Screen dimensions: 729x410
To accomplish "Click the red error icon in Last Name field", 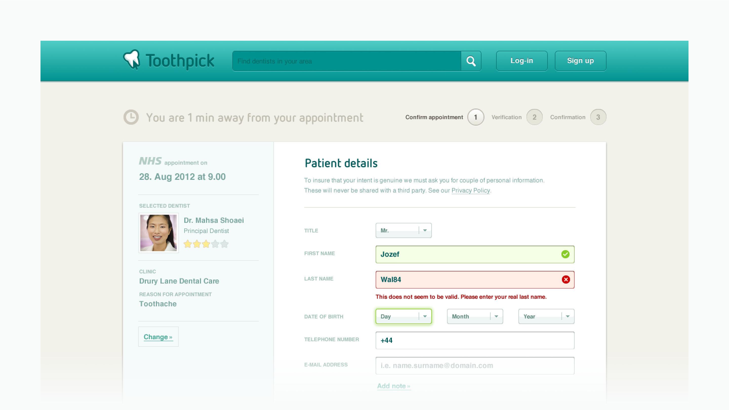I will pyautogui.click(x=566, y=280).
